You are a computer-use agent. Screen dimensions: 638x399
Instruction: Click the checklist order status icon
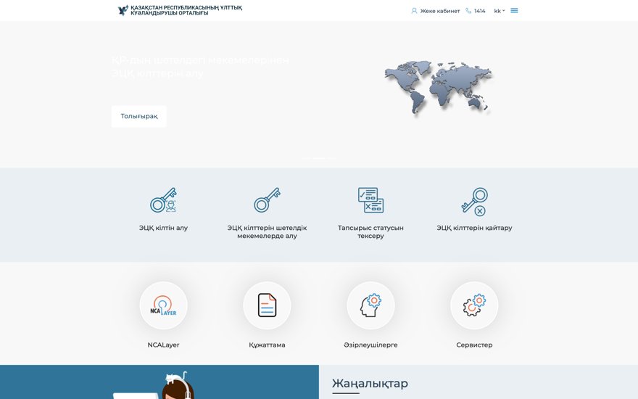click(x=370, y=200)
